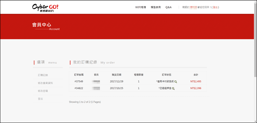Open the WIFI租借 menu item
This screenshot has width=257, height=123.
pyautogui.click(x=140, y=7)
